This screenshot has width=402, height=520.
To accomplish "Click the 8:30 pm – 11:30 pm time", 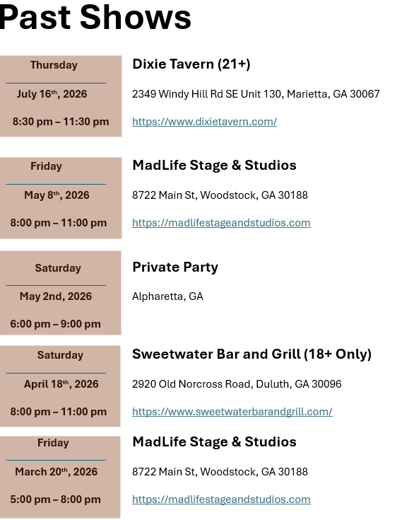I will click(x=61, y=122).
